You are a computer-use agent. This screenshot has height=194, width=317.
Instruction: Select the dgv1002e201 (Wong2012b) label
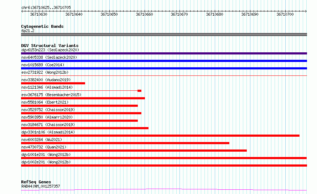[46, 162]
